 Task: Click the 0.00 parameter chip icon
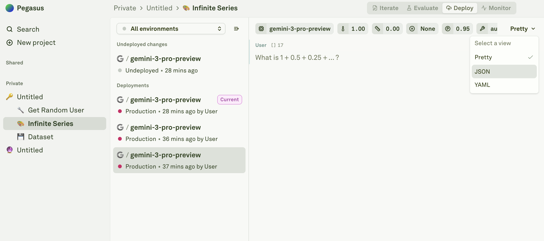coord(377,29)
